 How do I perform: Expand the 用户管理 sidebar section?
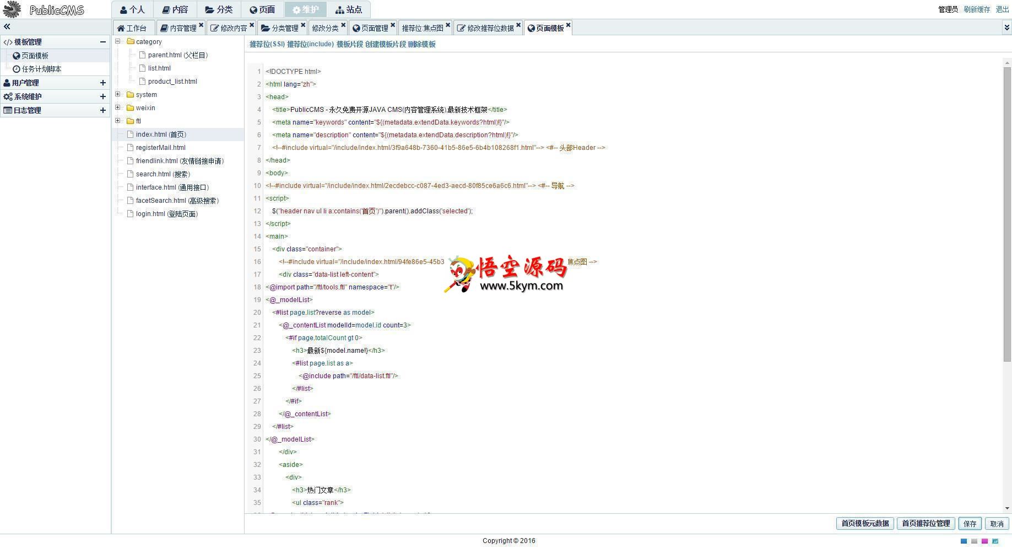(x=102, y=83)
